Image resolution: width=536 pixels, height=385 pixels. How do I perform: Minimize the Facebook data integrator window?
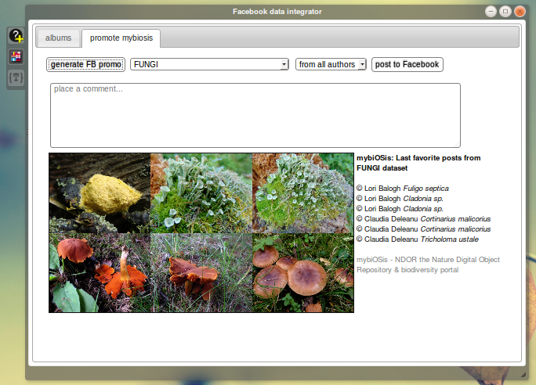491,11
